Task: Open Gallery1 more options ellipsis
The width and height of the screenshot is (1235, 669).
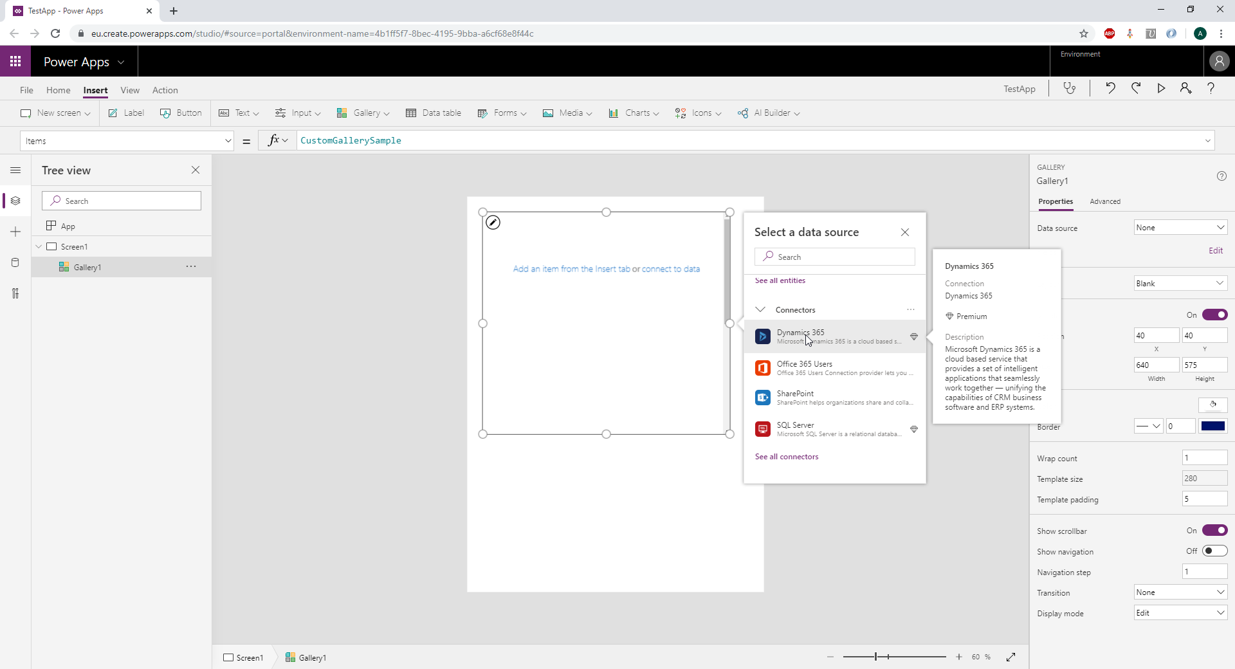Action: [191, 266]
